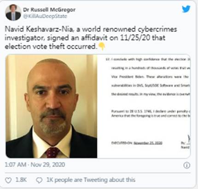
Task: Open Dr Russell McGregor's round profile avatar
Action: 13,12
